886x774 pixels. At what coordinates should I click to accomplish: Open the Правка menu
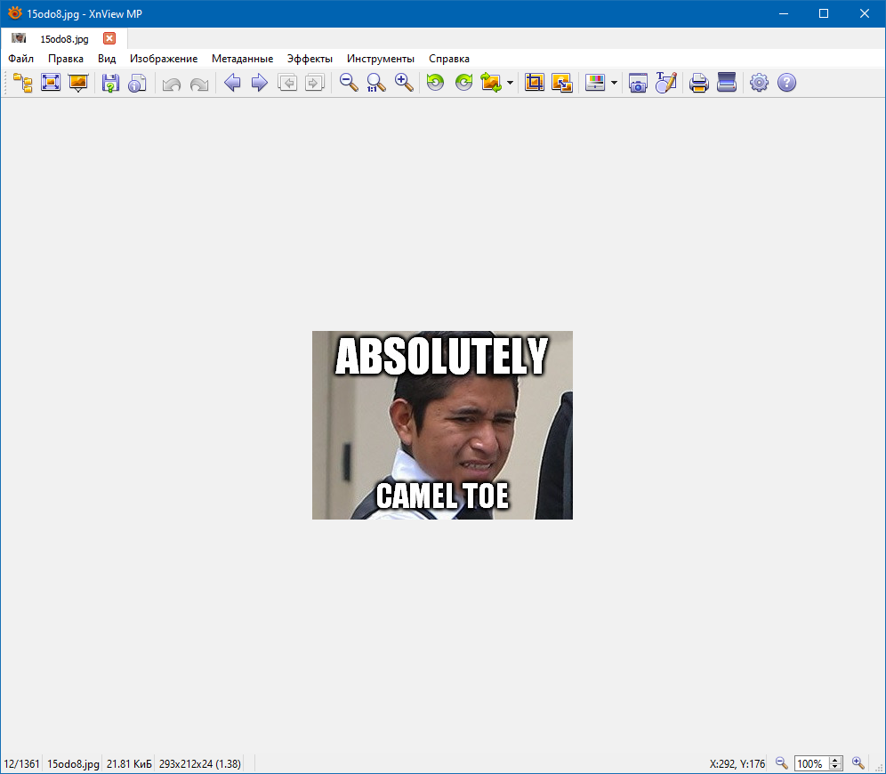tap(66, 59)
